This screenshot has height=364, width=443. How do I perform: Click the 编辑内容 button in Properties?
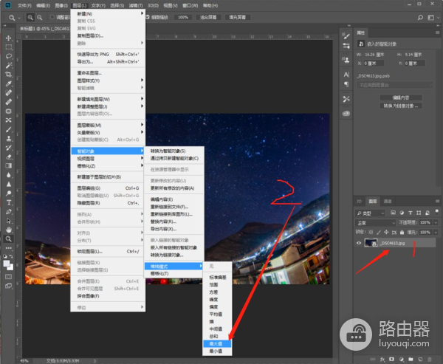tap(401, 97)
